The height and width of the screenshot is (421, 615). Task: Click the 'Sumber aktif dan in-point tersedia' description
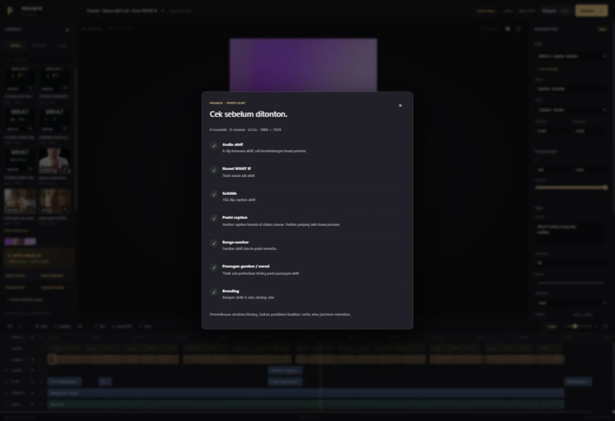pyautogui.click(x=249, y=249)
